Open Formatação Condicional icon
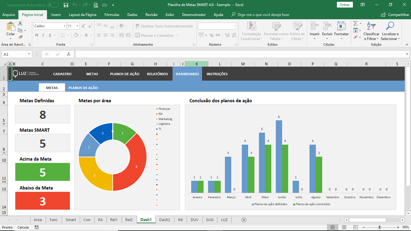The width and height of the screenshot is (411, 231). tap(251, 26)
